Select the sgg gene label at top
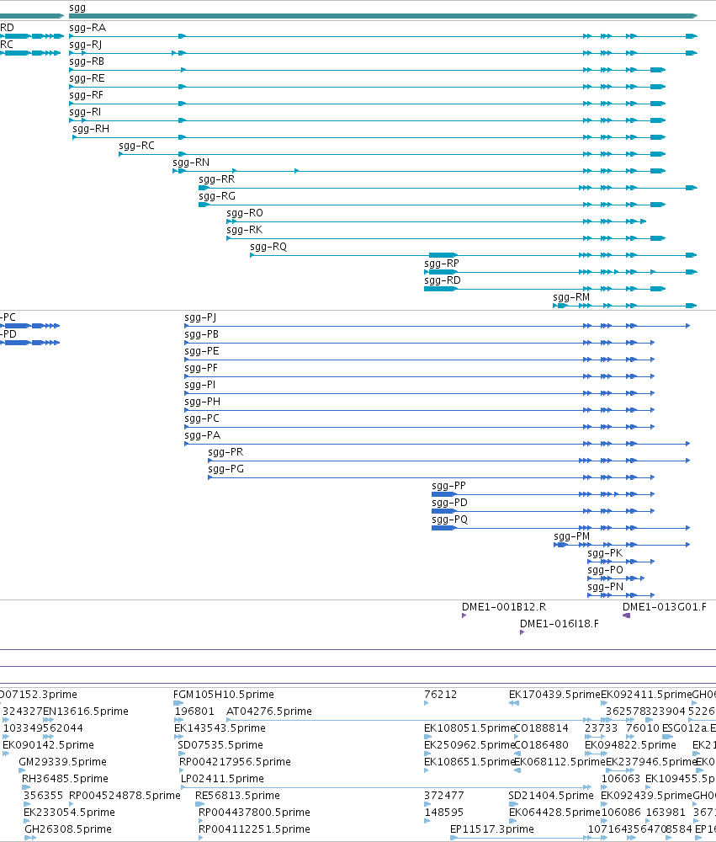This screenshot has width=716, height=842. point(77,8)
